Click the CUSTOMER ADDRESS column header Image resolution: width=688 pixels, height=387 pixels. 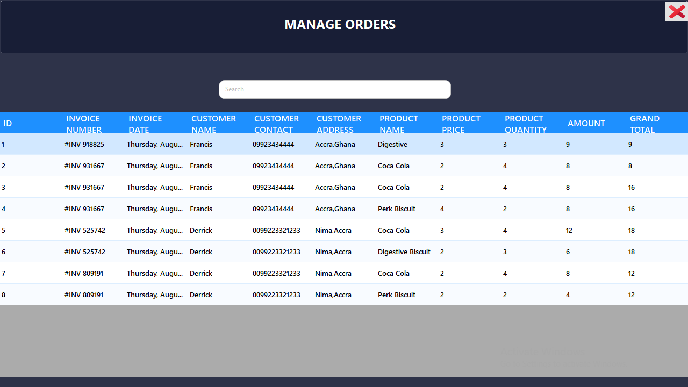[339, 123]
